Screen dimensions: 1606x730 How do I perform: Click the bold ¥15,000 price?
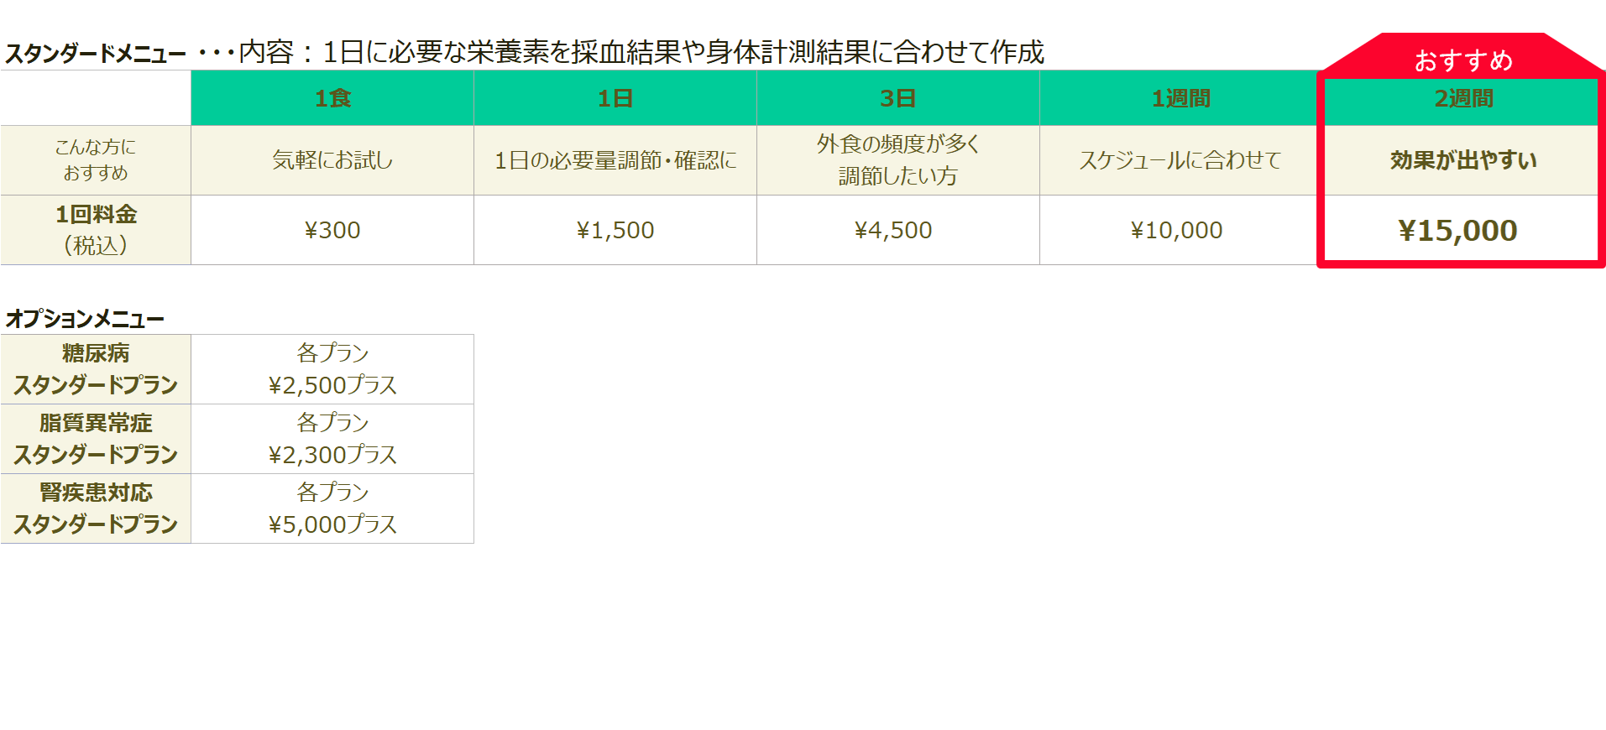tap(1457, 231)
